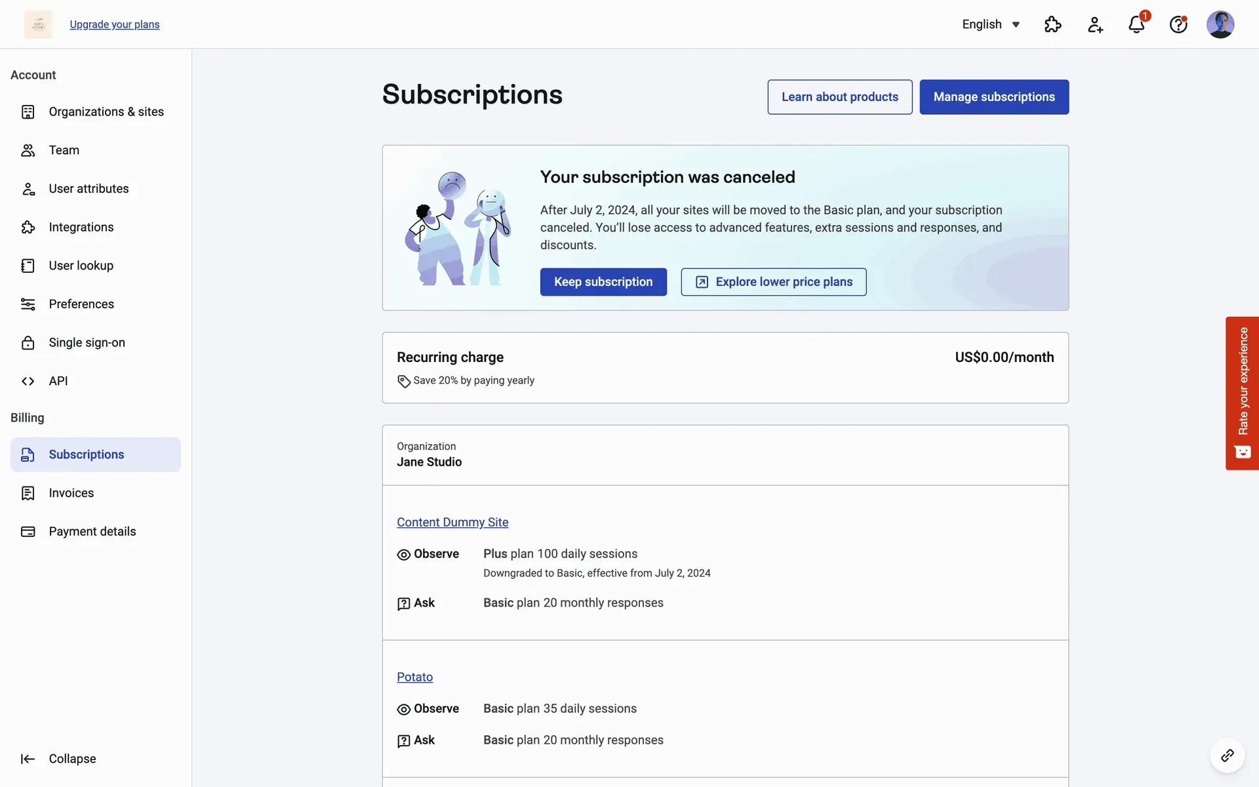Open integrations puzzle icon in top bar
This screenshot has height=787, width=1259.
pos(1052,24)
